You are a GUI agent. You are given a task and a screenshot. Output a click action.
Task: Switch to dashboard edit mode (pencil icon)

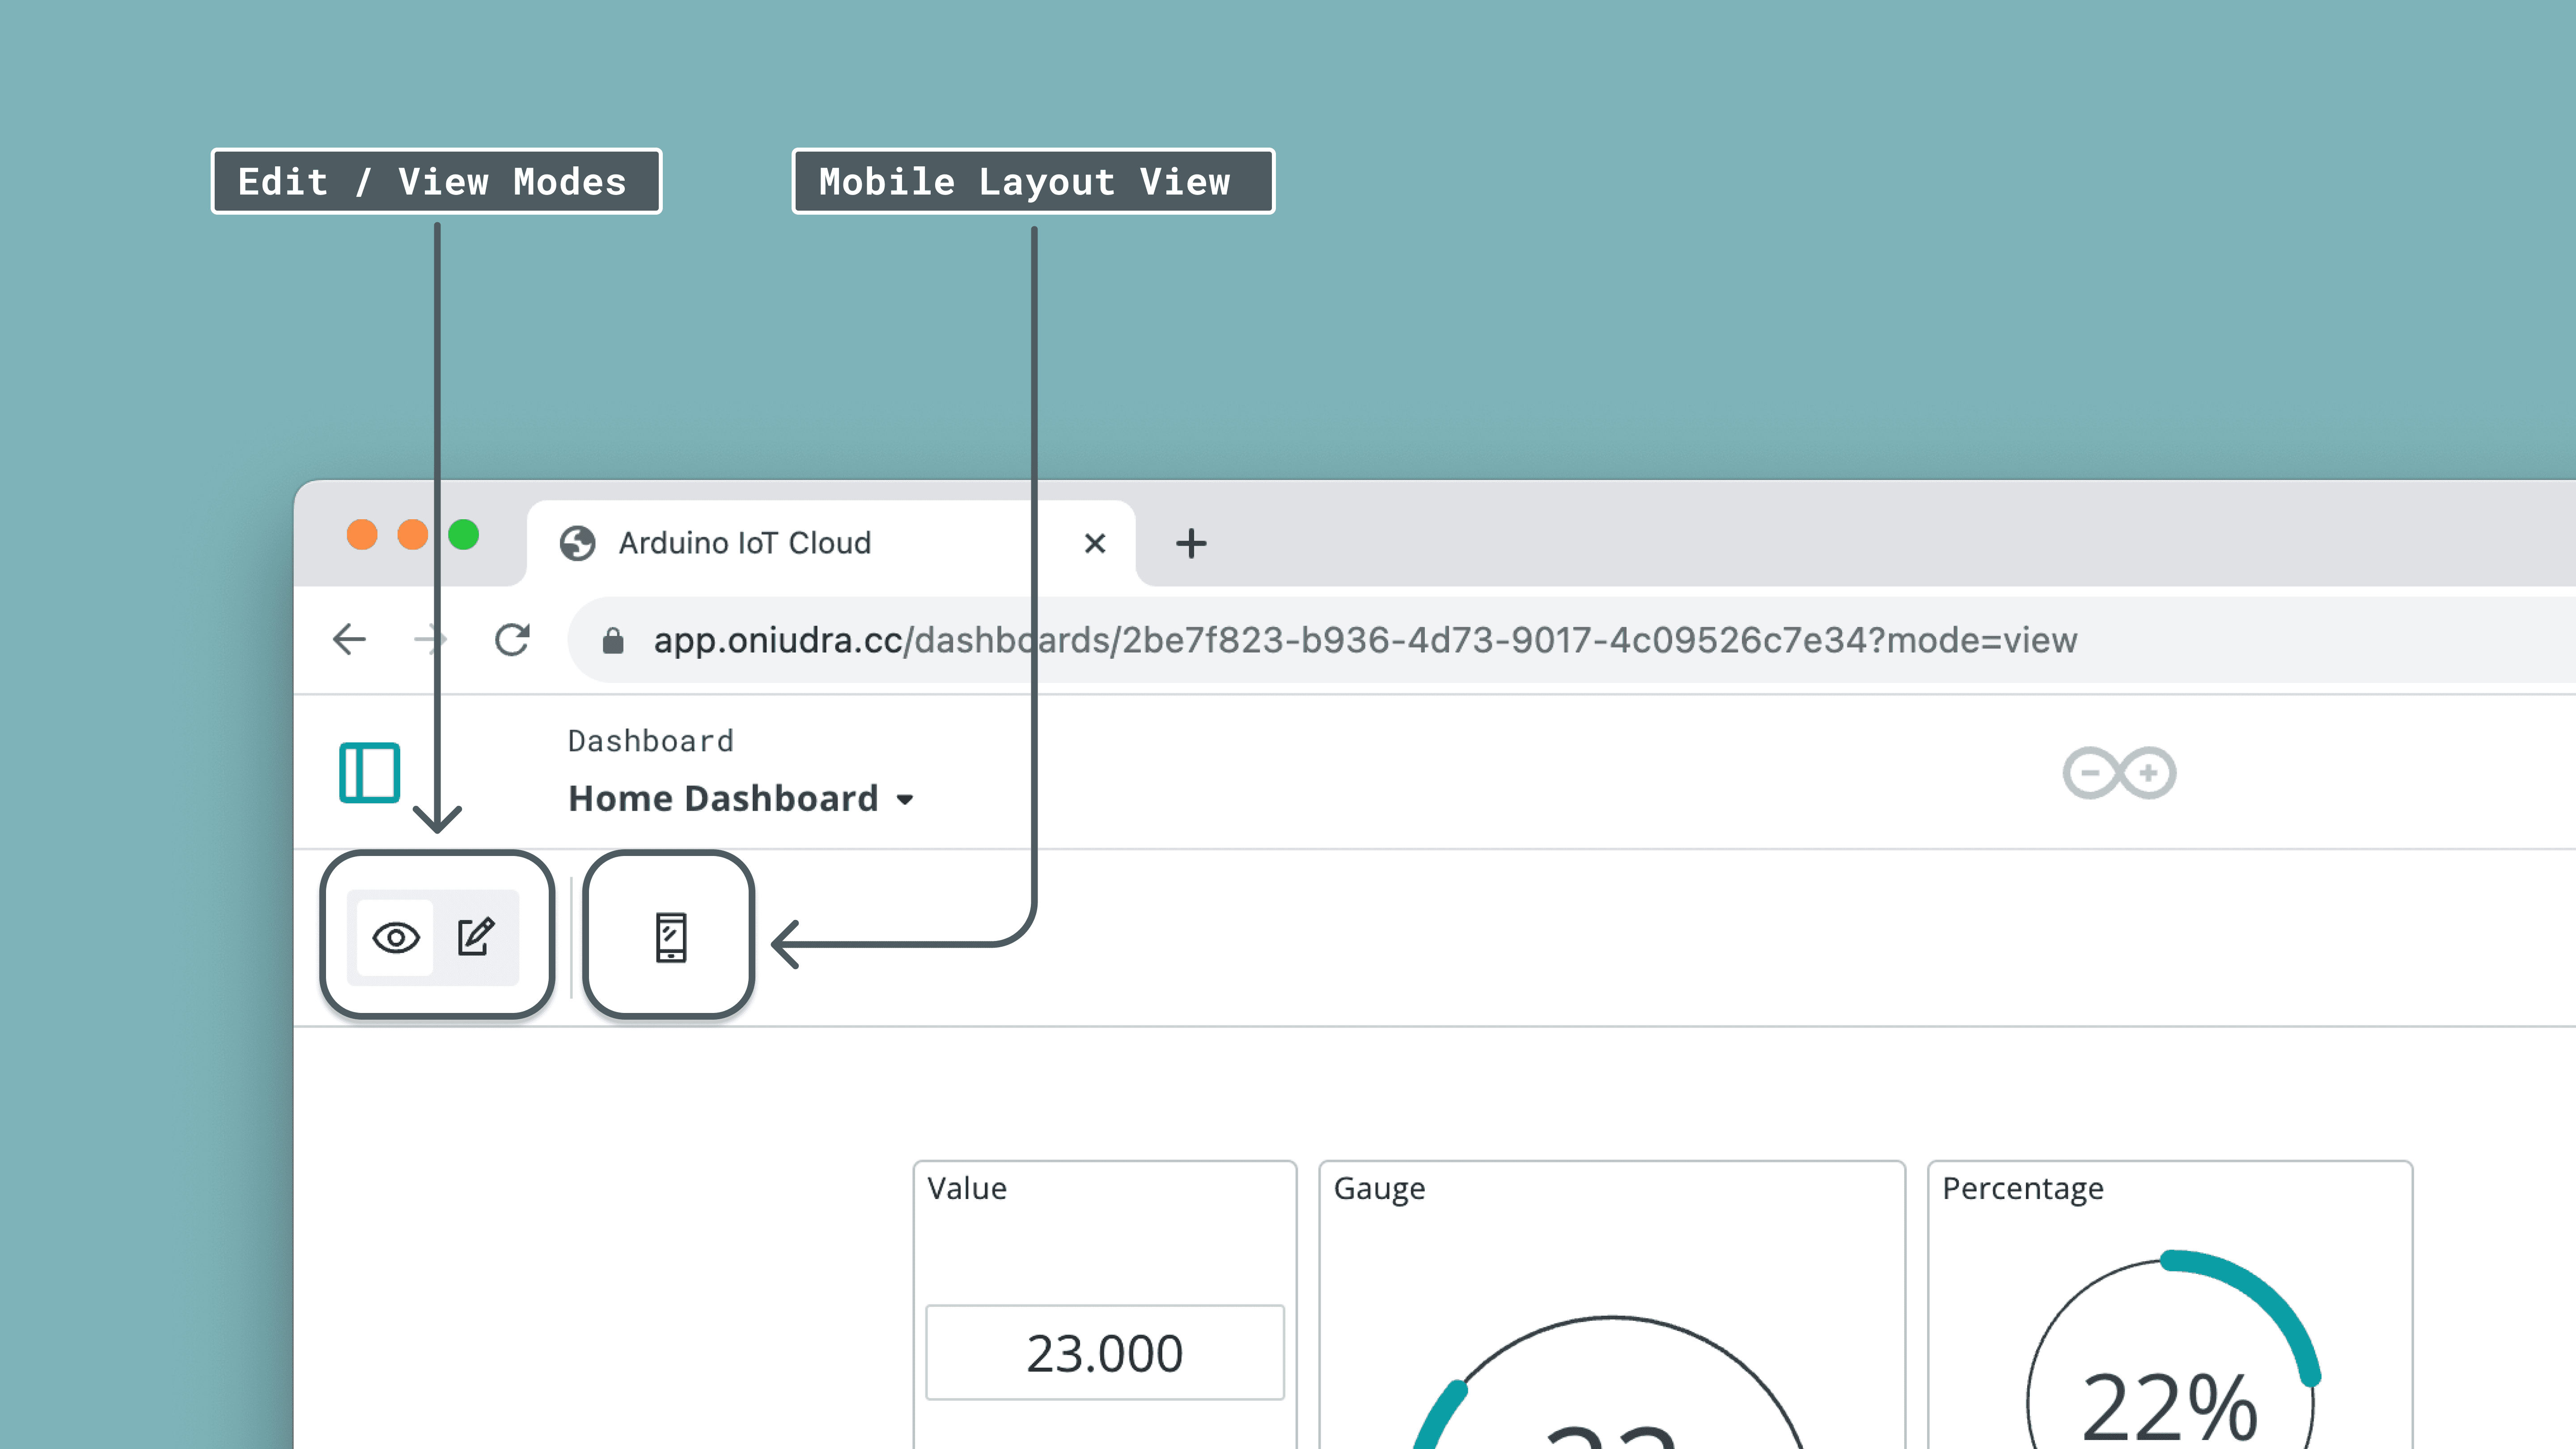(476, 937)
